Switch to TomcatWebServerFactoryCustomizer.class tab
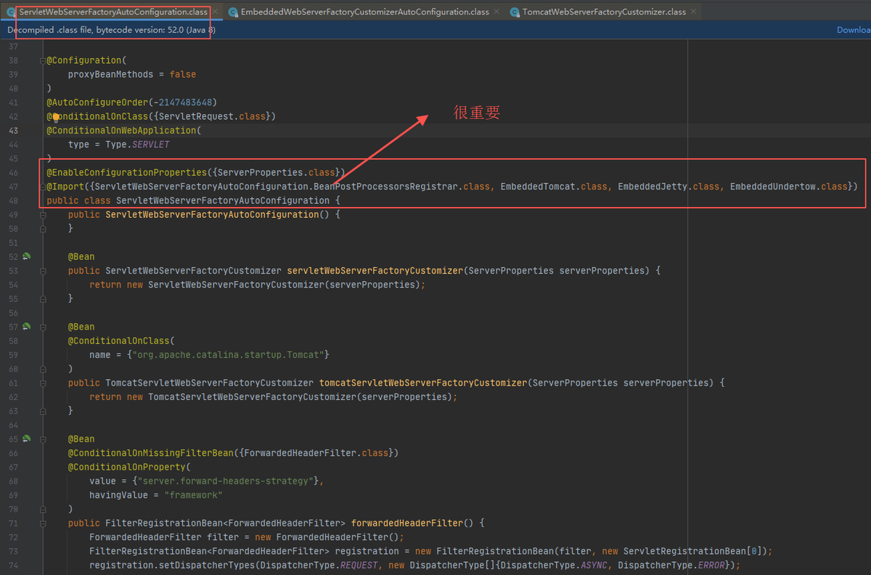This screenshot has height=575, width=871. click(604, 12)
